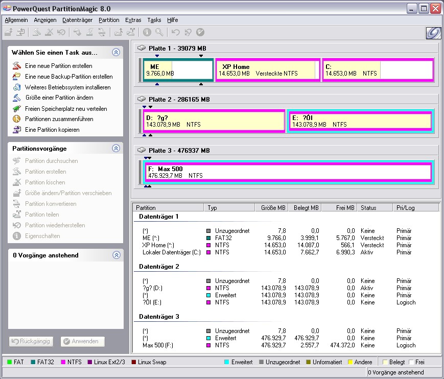This screenshot has height=379, width=444.
Task: Click Partitionen zusammenführen task
Action: click(x=59, y=119)
